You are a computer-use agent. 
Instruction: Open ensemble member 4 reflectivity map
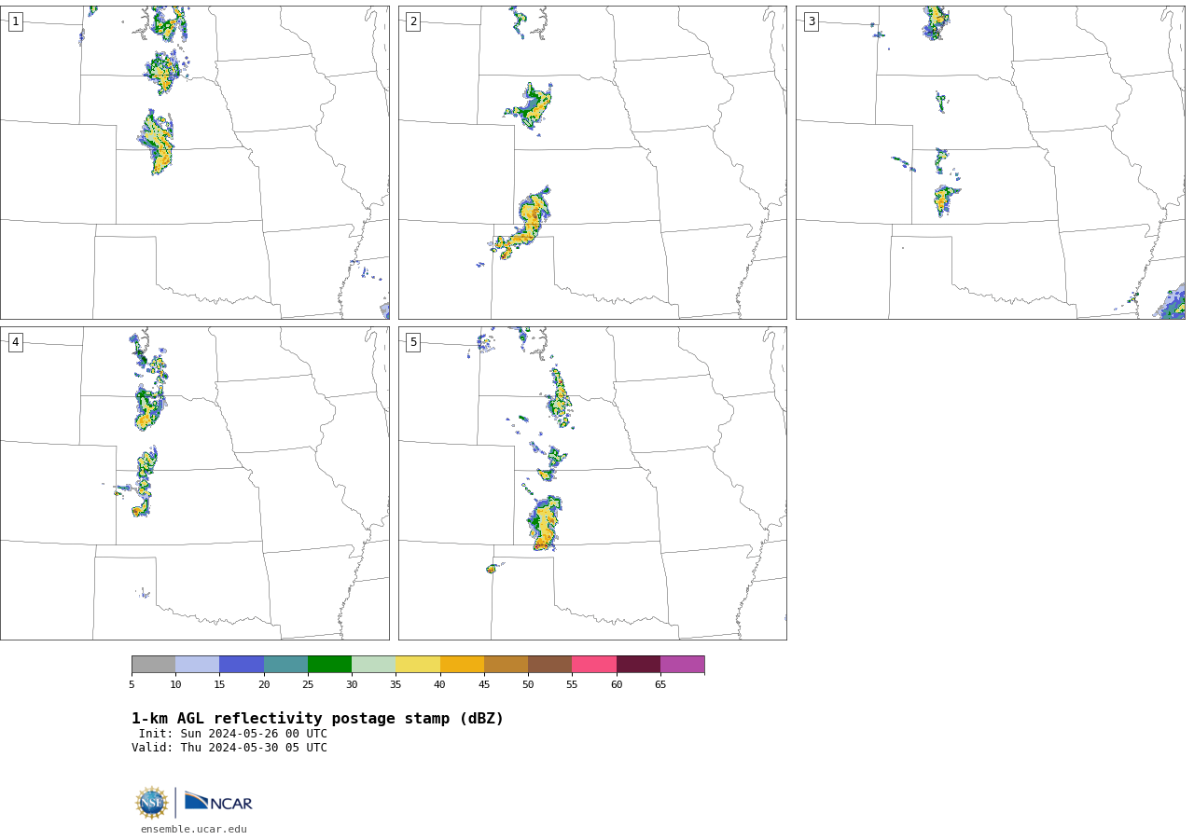coord(195,483)
